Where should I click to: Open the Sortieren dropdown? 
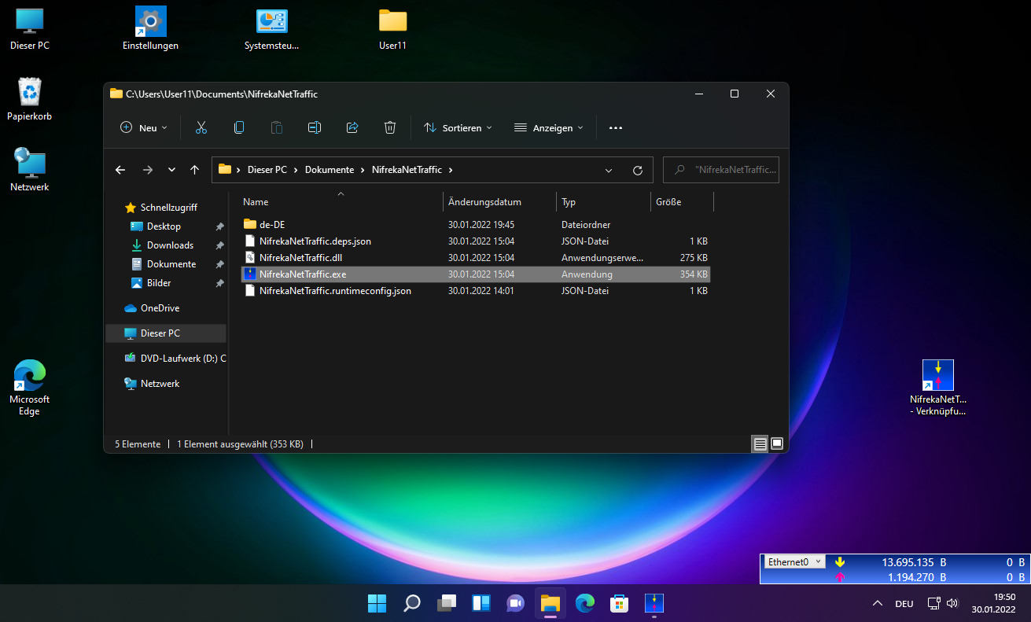(458, 127)
